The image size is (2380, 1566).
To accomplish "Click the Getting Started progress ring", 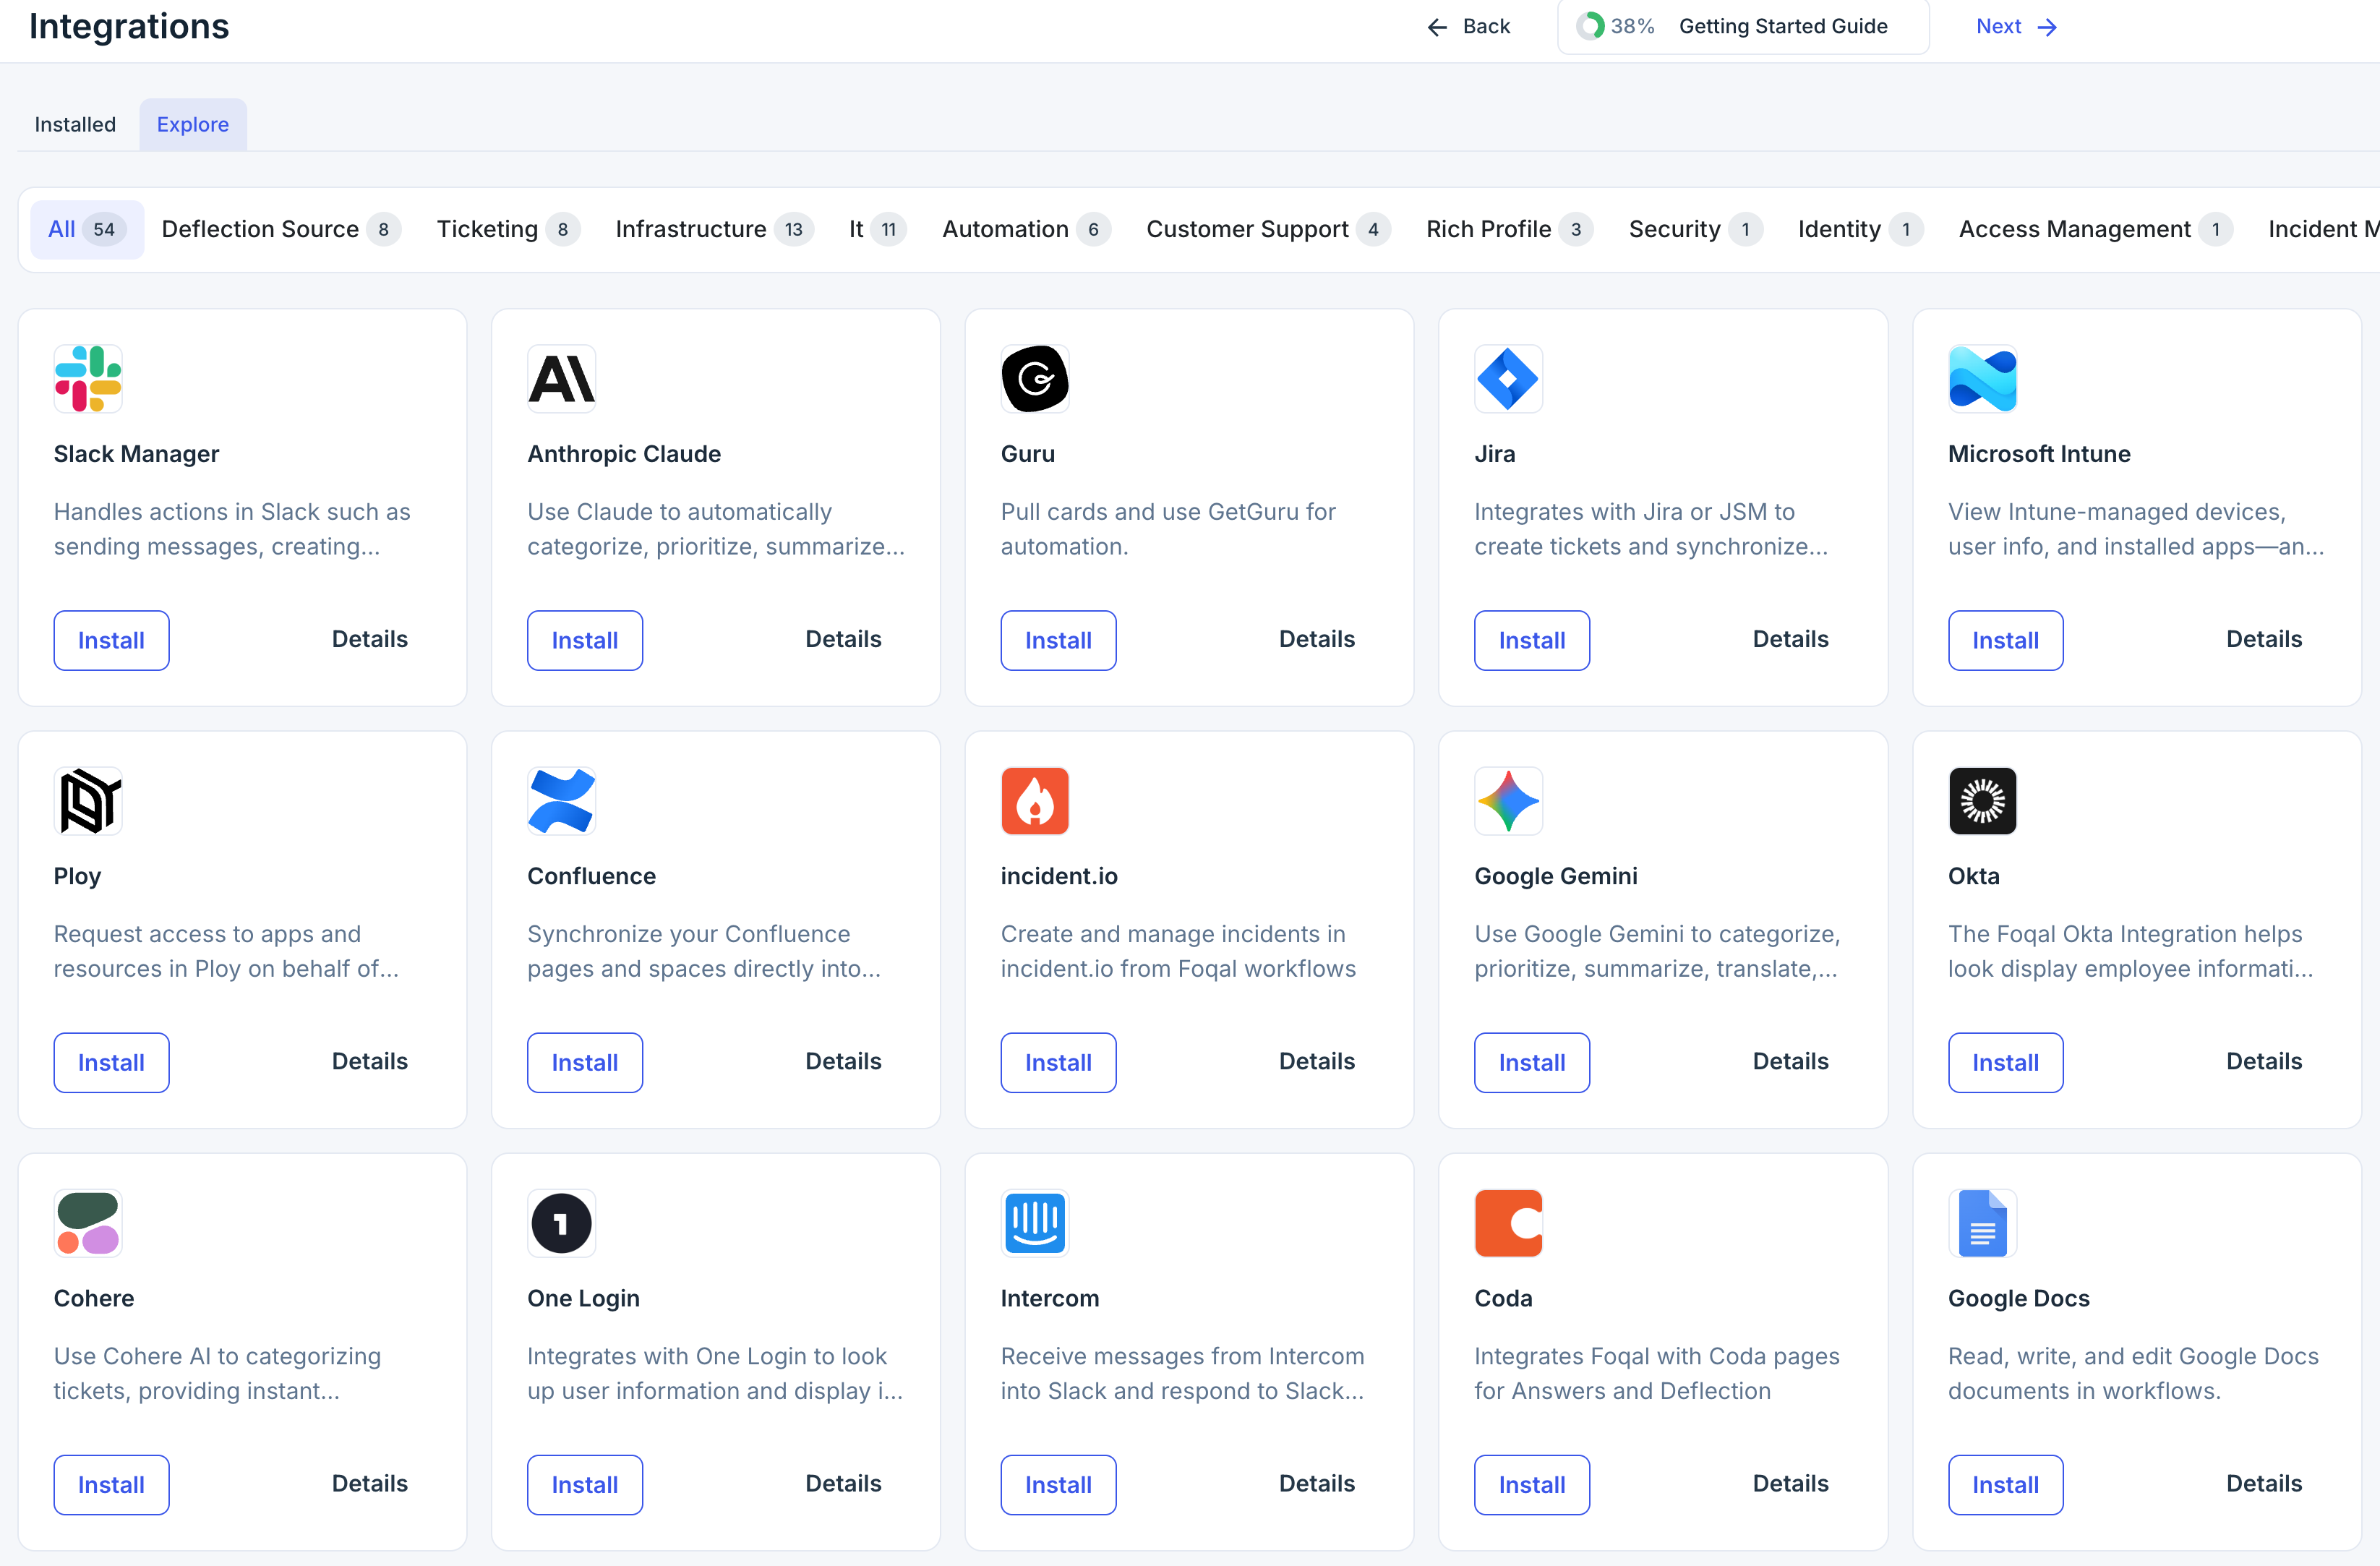I will [x=1590, y=26].
